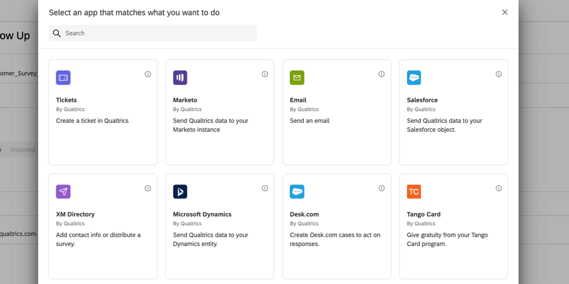The height and width of the screenshot is (284, 569).
Task: Click the Desk.com app icon
Action: point(297,192)
